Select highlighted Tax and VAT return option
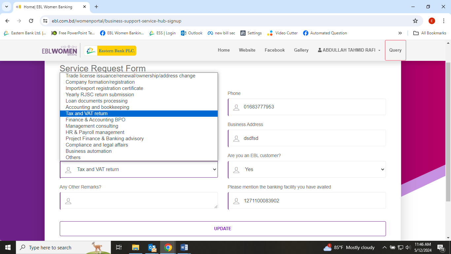The image size is (451, 254). [x=139, y=113]
